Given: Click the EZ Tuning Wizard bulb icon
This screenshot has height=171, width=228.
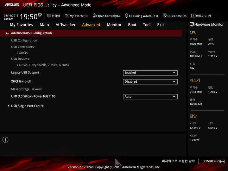Looking at the screenshot, I should tap(126, 16).
